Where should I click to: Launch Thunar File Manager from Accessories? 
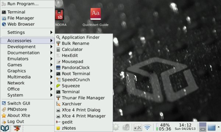pyautogui.click(x=84, y=98)
